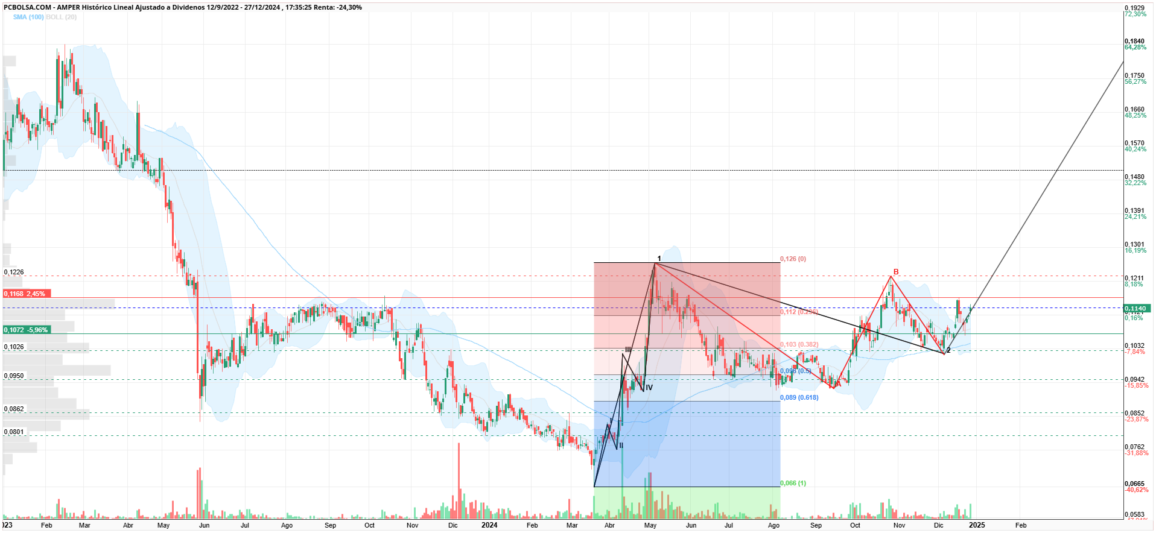Viewport: 1156px width, 533px height.
Task: Click the -40,62% percentage axis label
Action: [1137, 490]
